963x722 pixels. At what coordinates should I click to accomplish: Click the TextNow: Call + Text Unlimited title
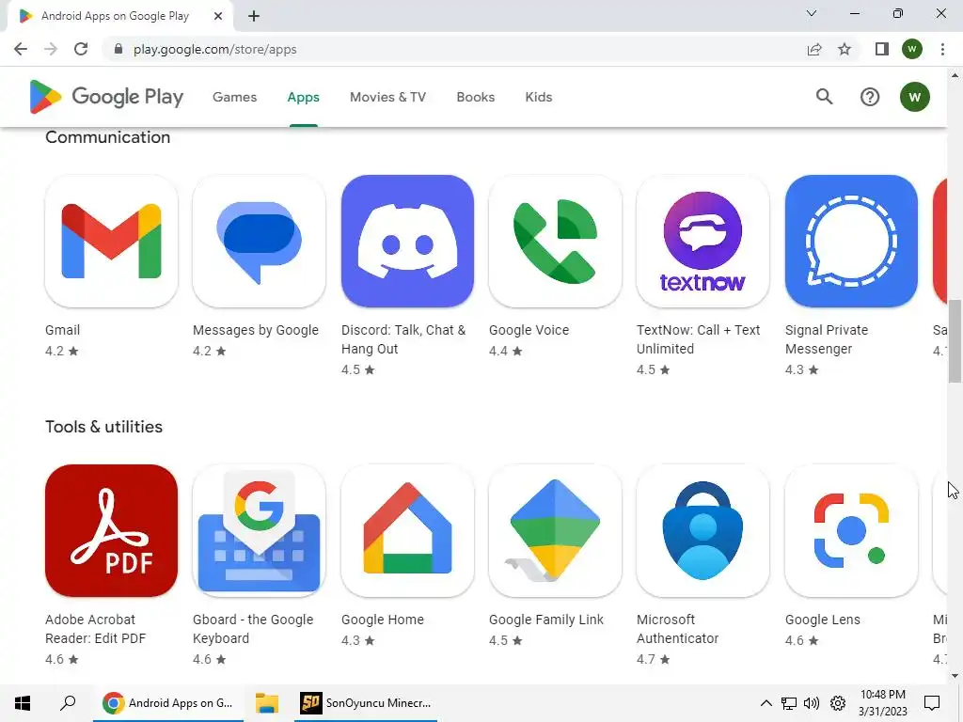pyautogui.click(x=699, y=339)
